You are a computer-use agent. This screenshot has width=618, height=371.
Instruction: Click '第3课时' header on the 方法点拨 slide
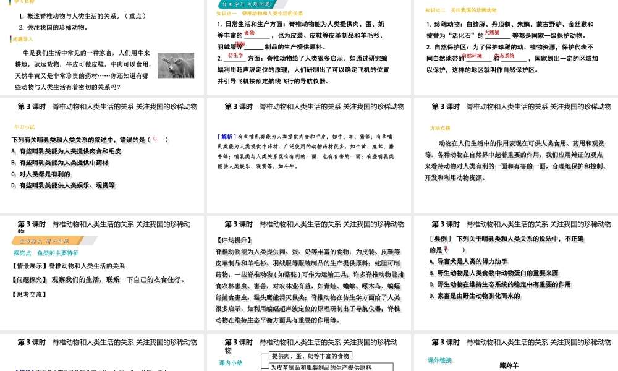point(446,106)
